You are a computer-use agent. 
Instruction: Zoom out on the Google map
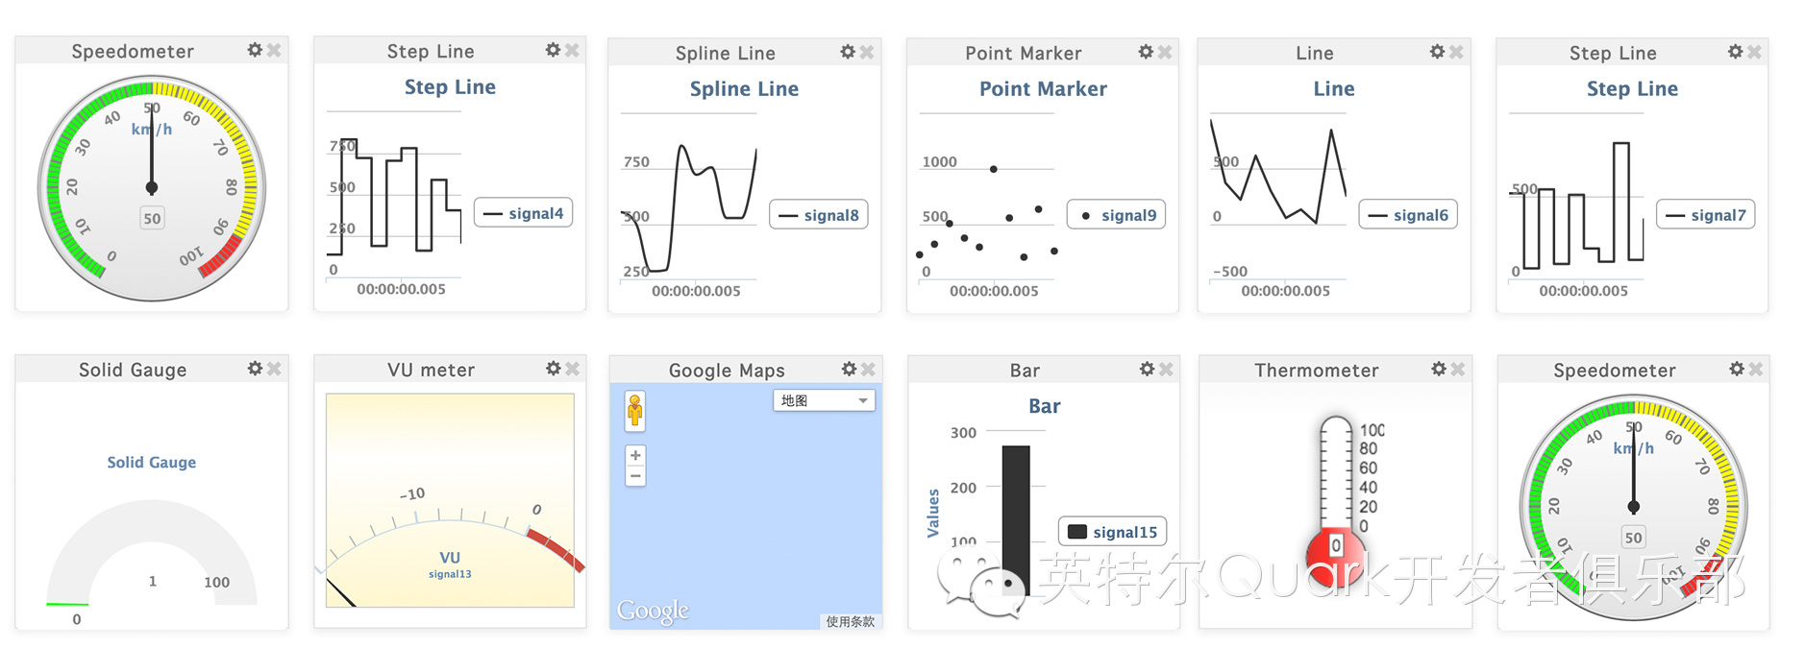(x=635, y=476)
